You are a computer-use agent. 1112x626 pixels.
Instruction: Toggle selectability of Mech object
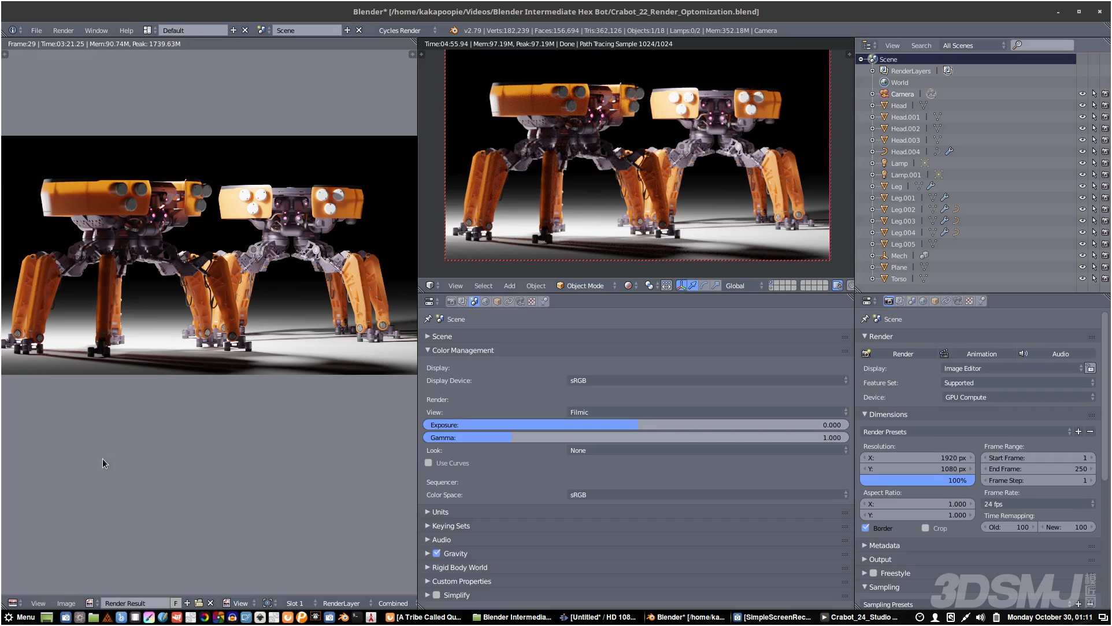1094,255
